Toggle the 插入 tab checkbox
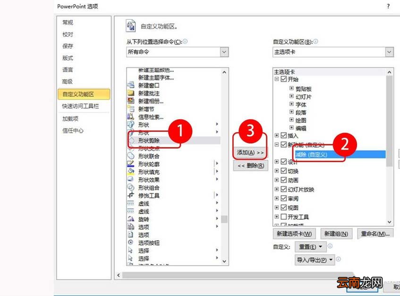 pos(284,135)
